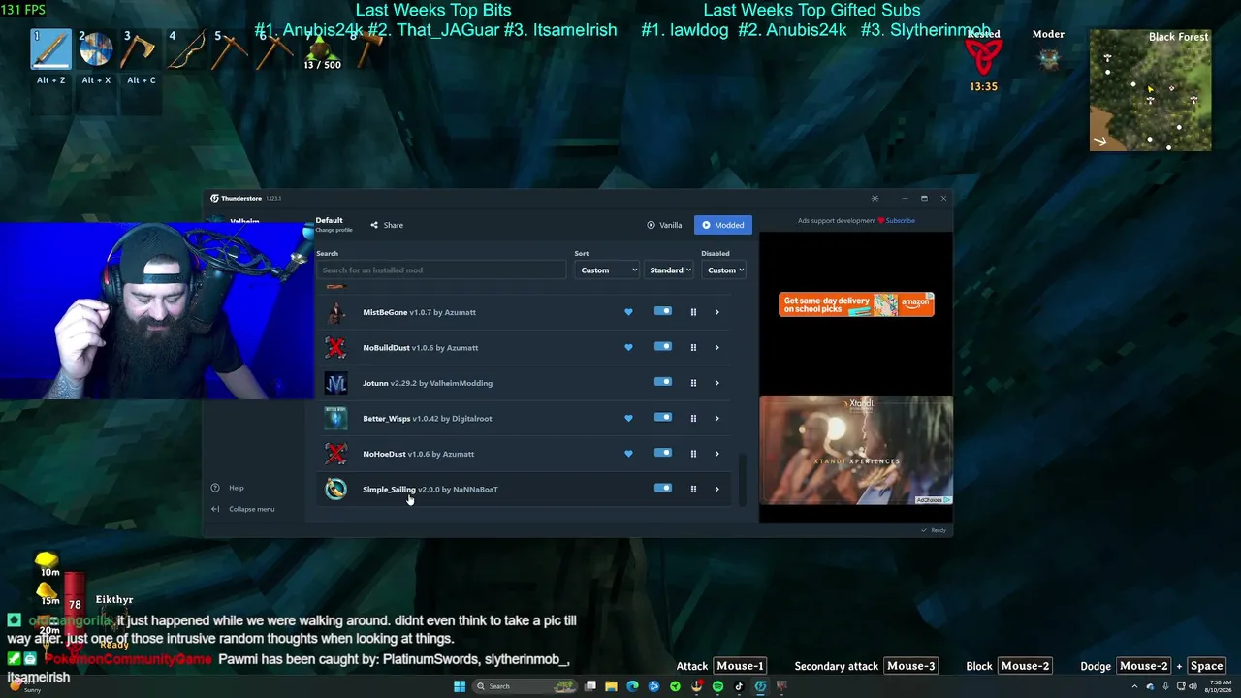
Task: Expand the Simple_Sailing mod details
Action: 717,489
